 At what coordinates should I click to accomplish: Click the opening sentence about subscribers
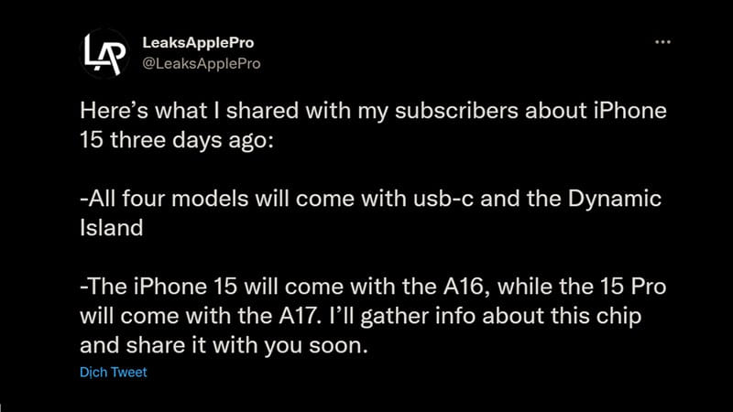tap(373, 112)
